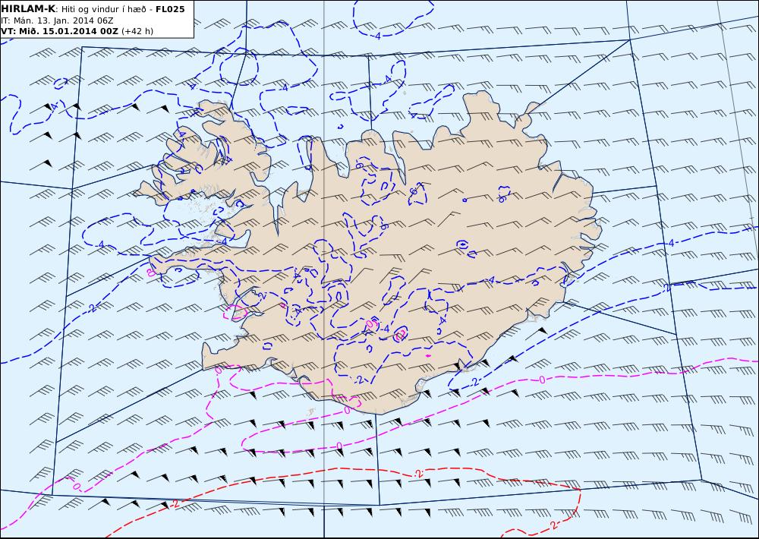Click the IT: Mán. 13. Jan. 2014 06Z line
The height and width of the screenshot is (539, 759).
coord(57,20)
